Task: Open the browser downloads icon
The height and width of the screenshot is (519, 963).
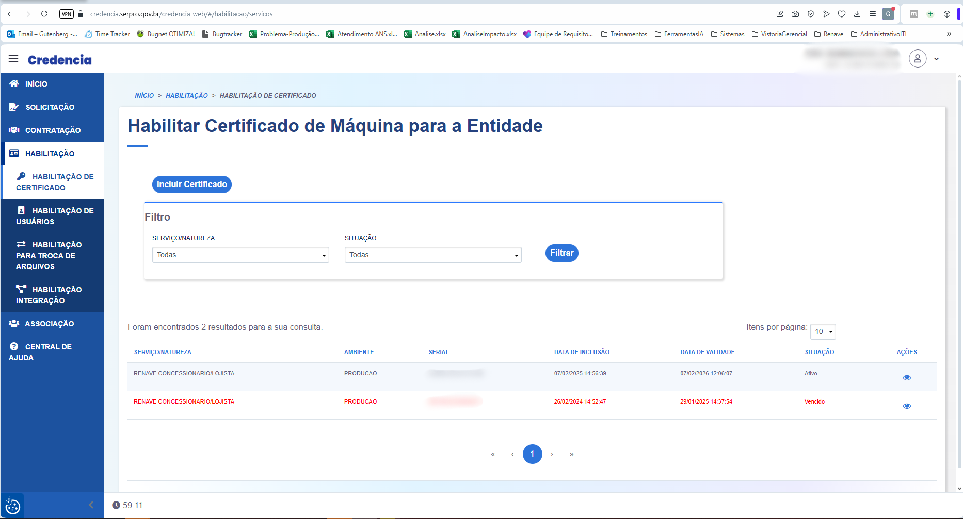Action: [x=857, y=14]
